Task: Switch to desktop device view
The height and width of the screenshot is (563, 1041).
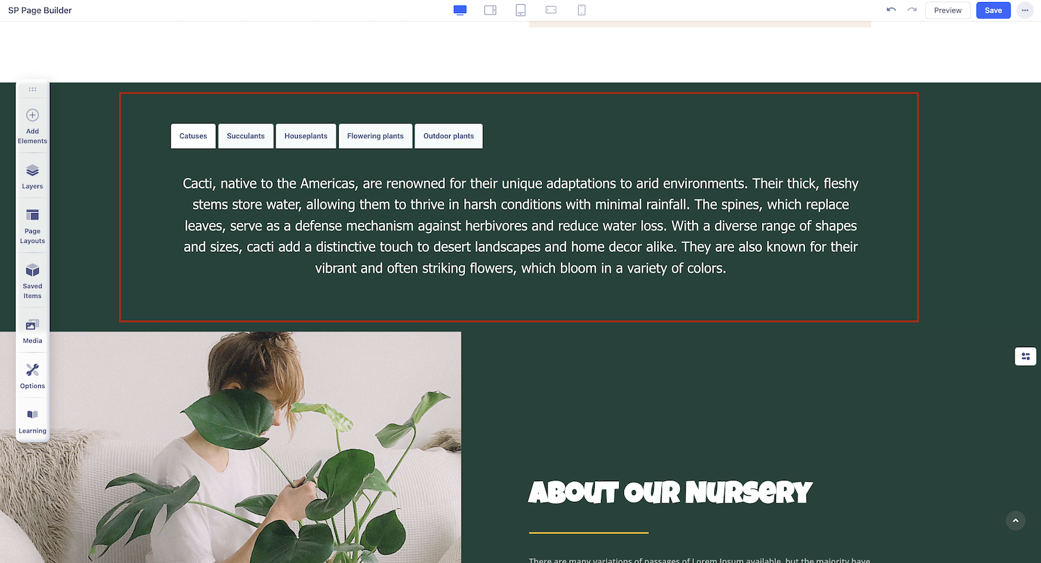Action: click(460, 10)
